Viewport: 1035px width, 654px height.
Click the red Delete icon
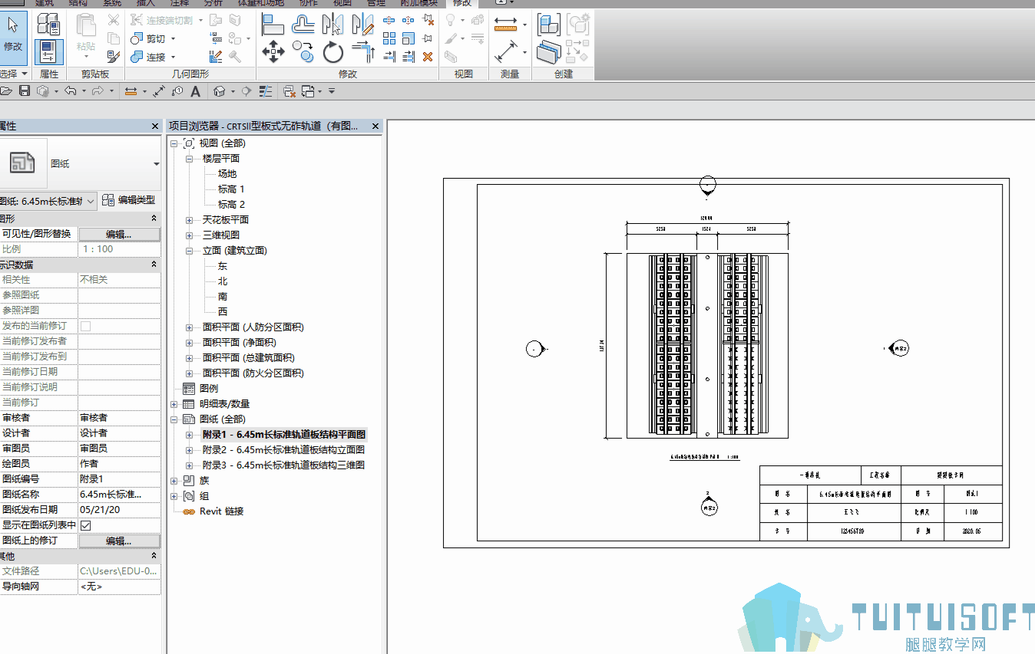pos(428,57)
